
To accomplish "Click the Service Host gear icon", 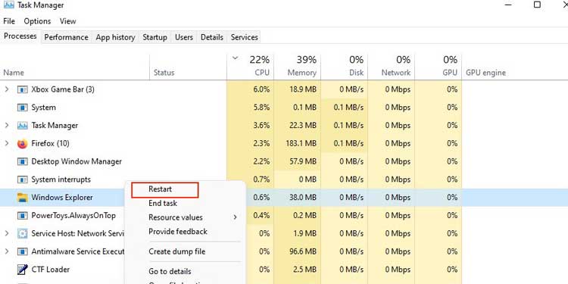I will pyautogui.click(x=23, y=234).
